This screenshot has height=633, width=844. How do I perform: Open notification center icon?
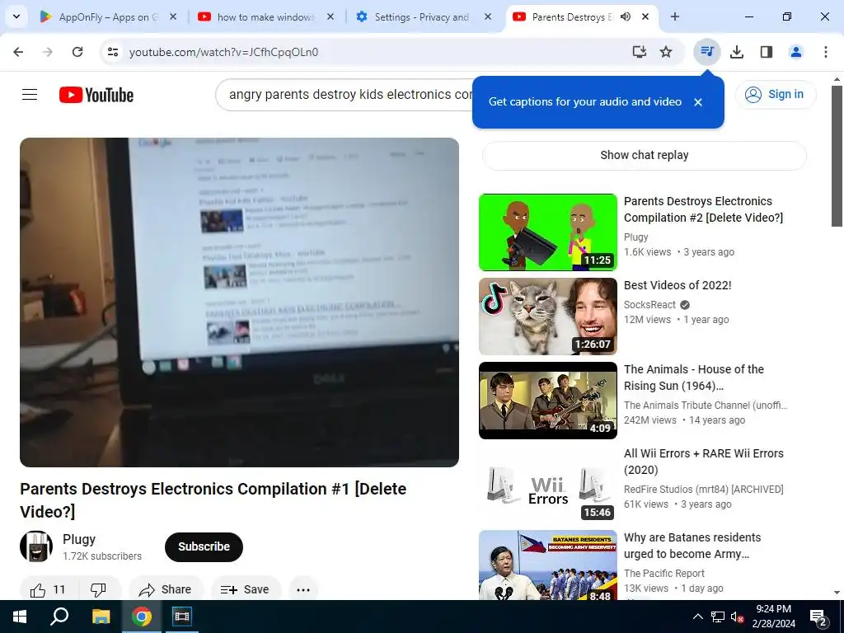tap(818, 618)
